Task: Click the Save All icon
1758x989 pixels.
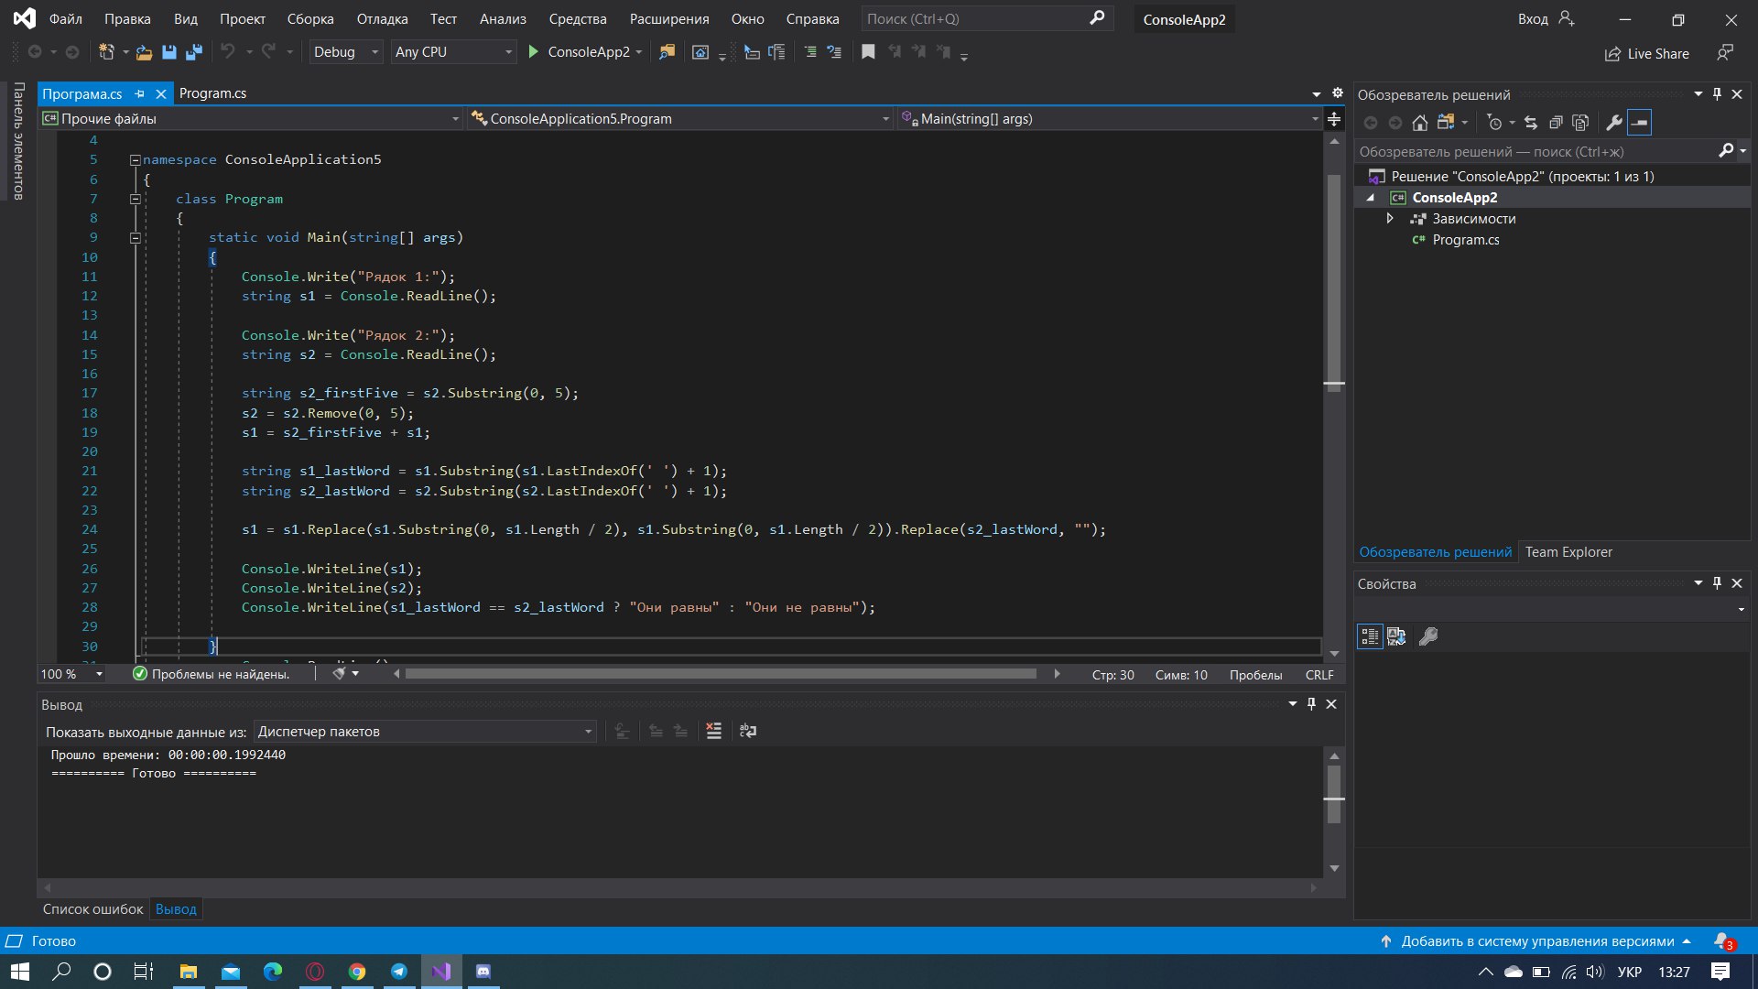Action: (x=193, y=52)
